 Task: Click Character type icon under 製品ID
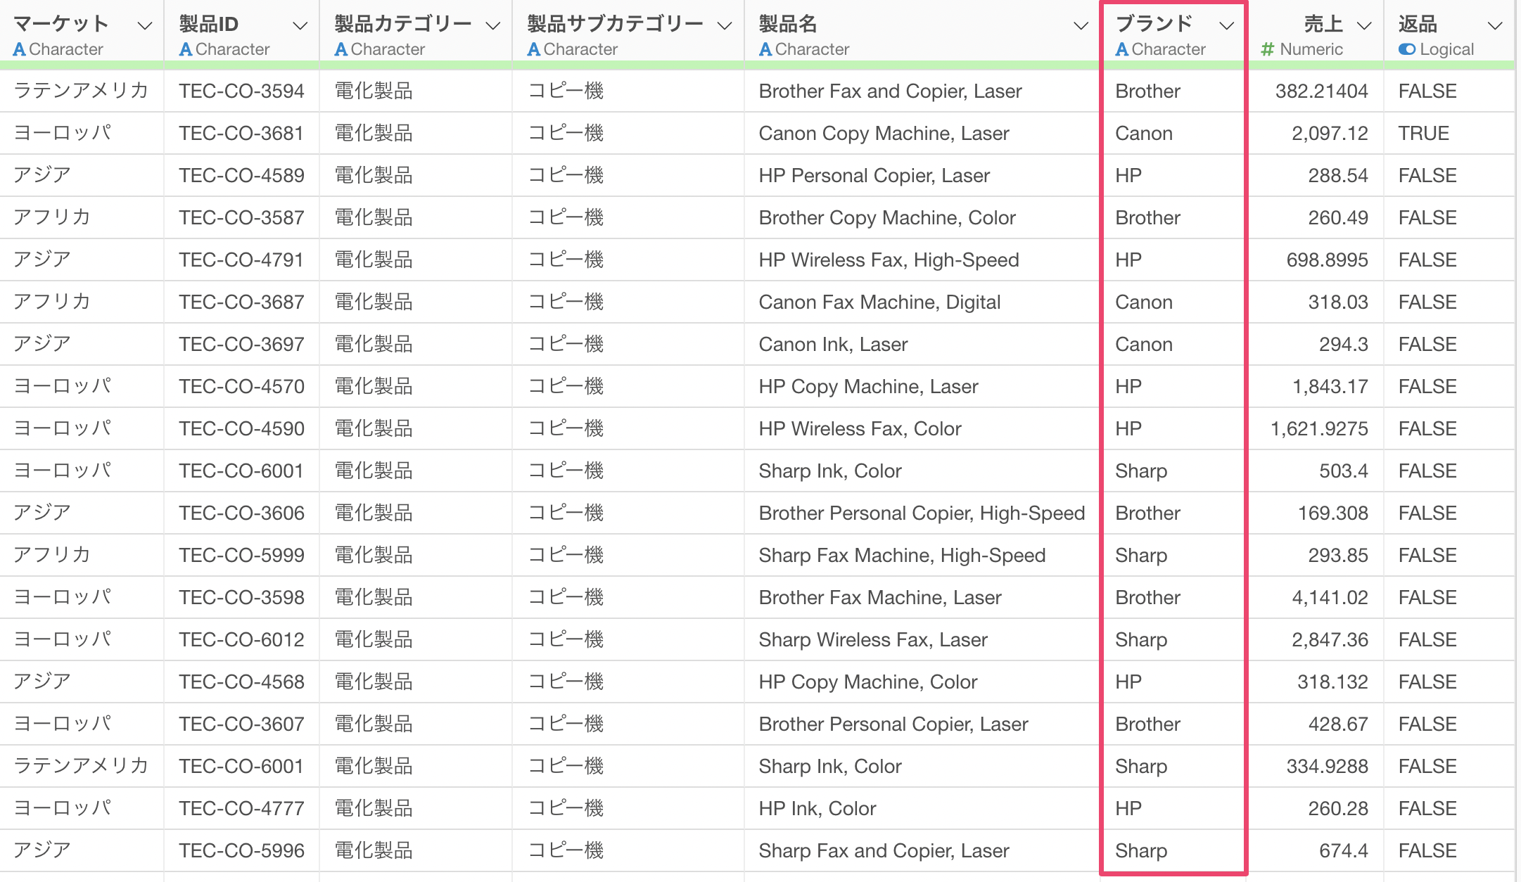click(186, 49)
